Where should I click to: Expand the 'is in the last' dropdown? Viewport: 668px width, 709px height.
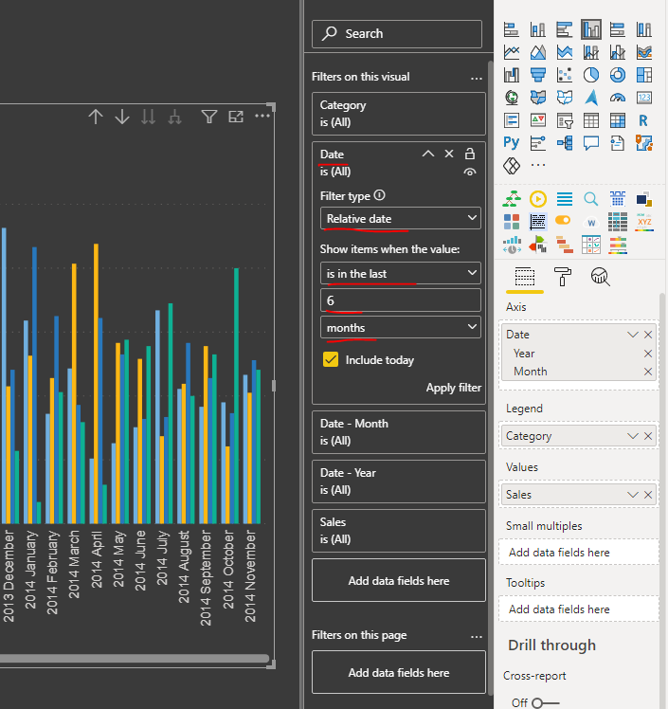pyautogui.click(x=401, y=273)
